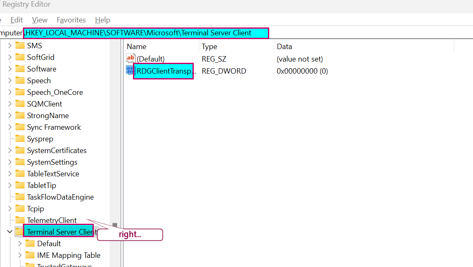The image size is (473, 267).
Task: Click the REG_SZ type cell
Action: tap(214, 59)
